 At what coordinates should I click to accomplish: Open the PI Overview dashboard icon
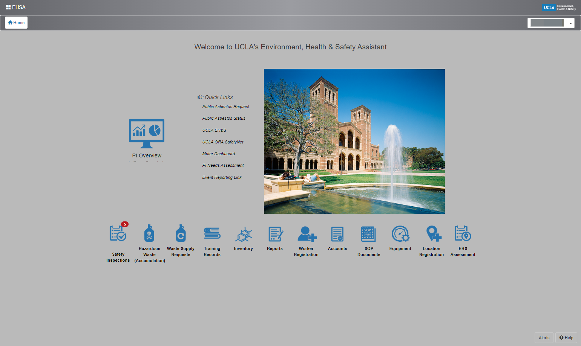pyautogui.click(x=147, y=134)
